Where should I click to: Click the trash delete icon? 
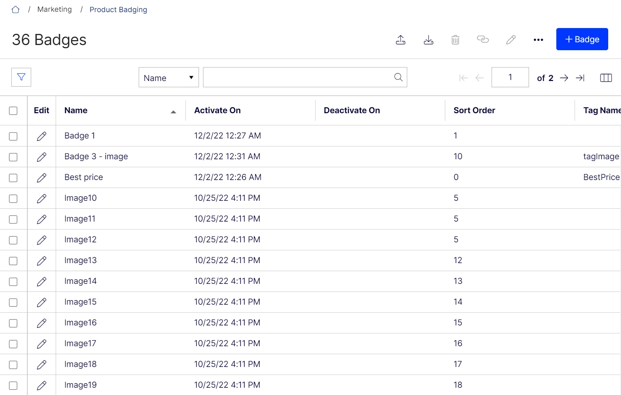[x=455, y=40]
